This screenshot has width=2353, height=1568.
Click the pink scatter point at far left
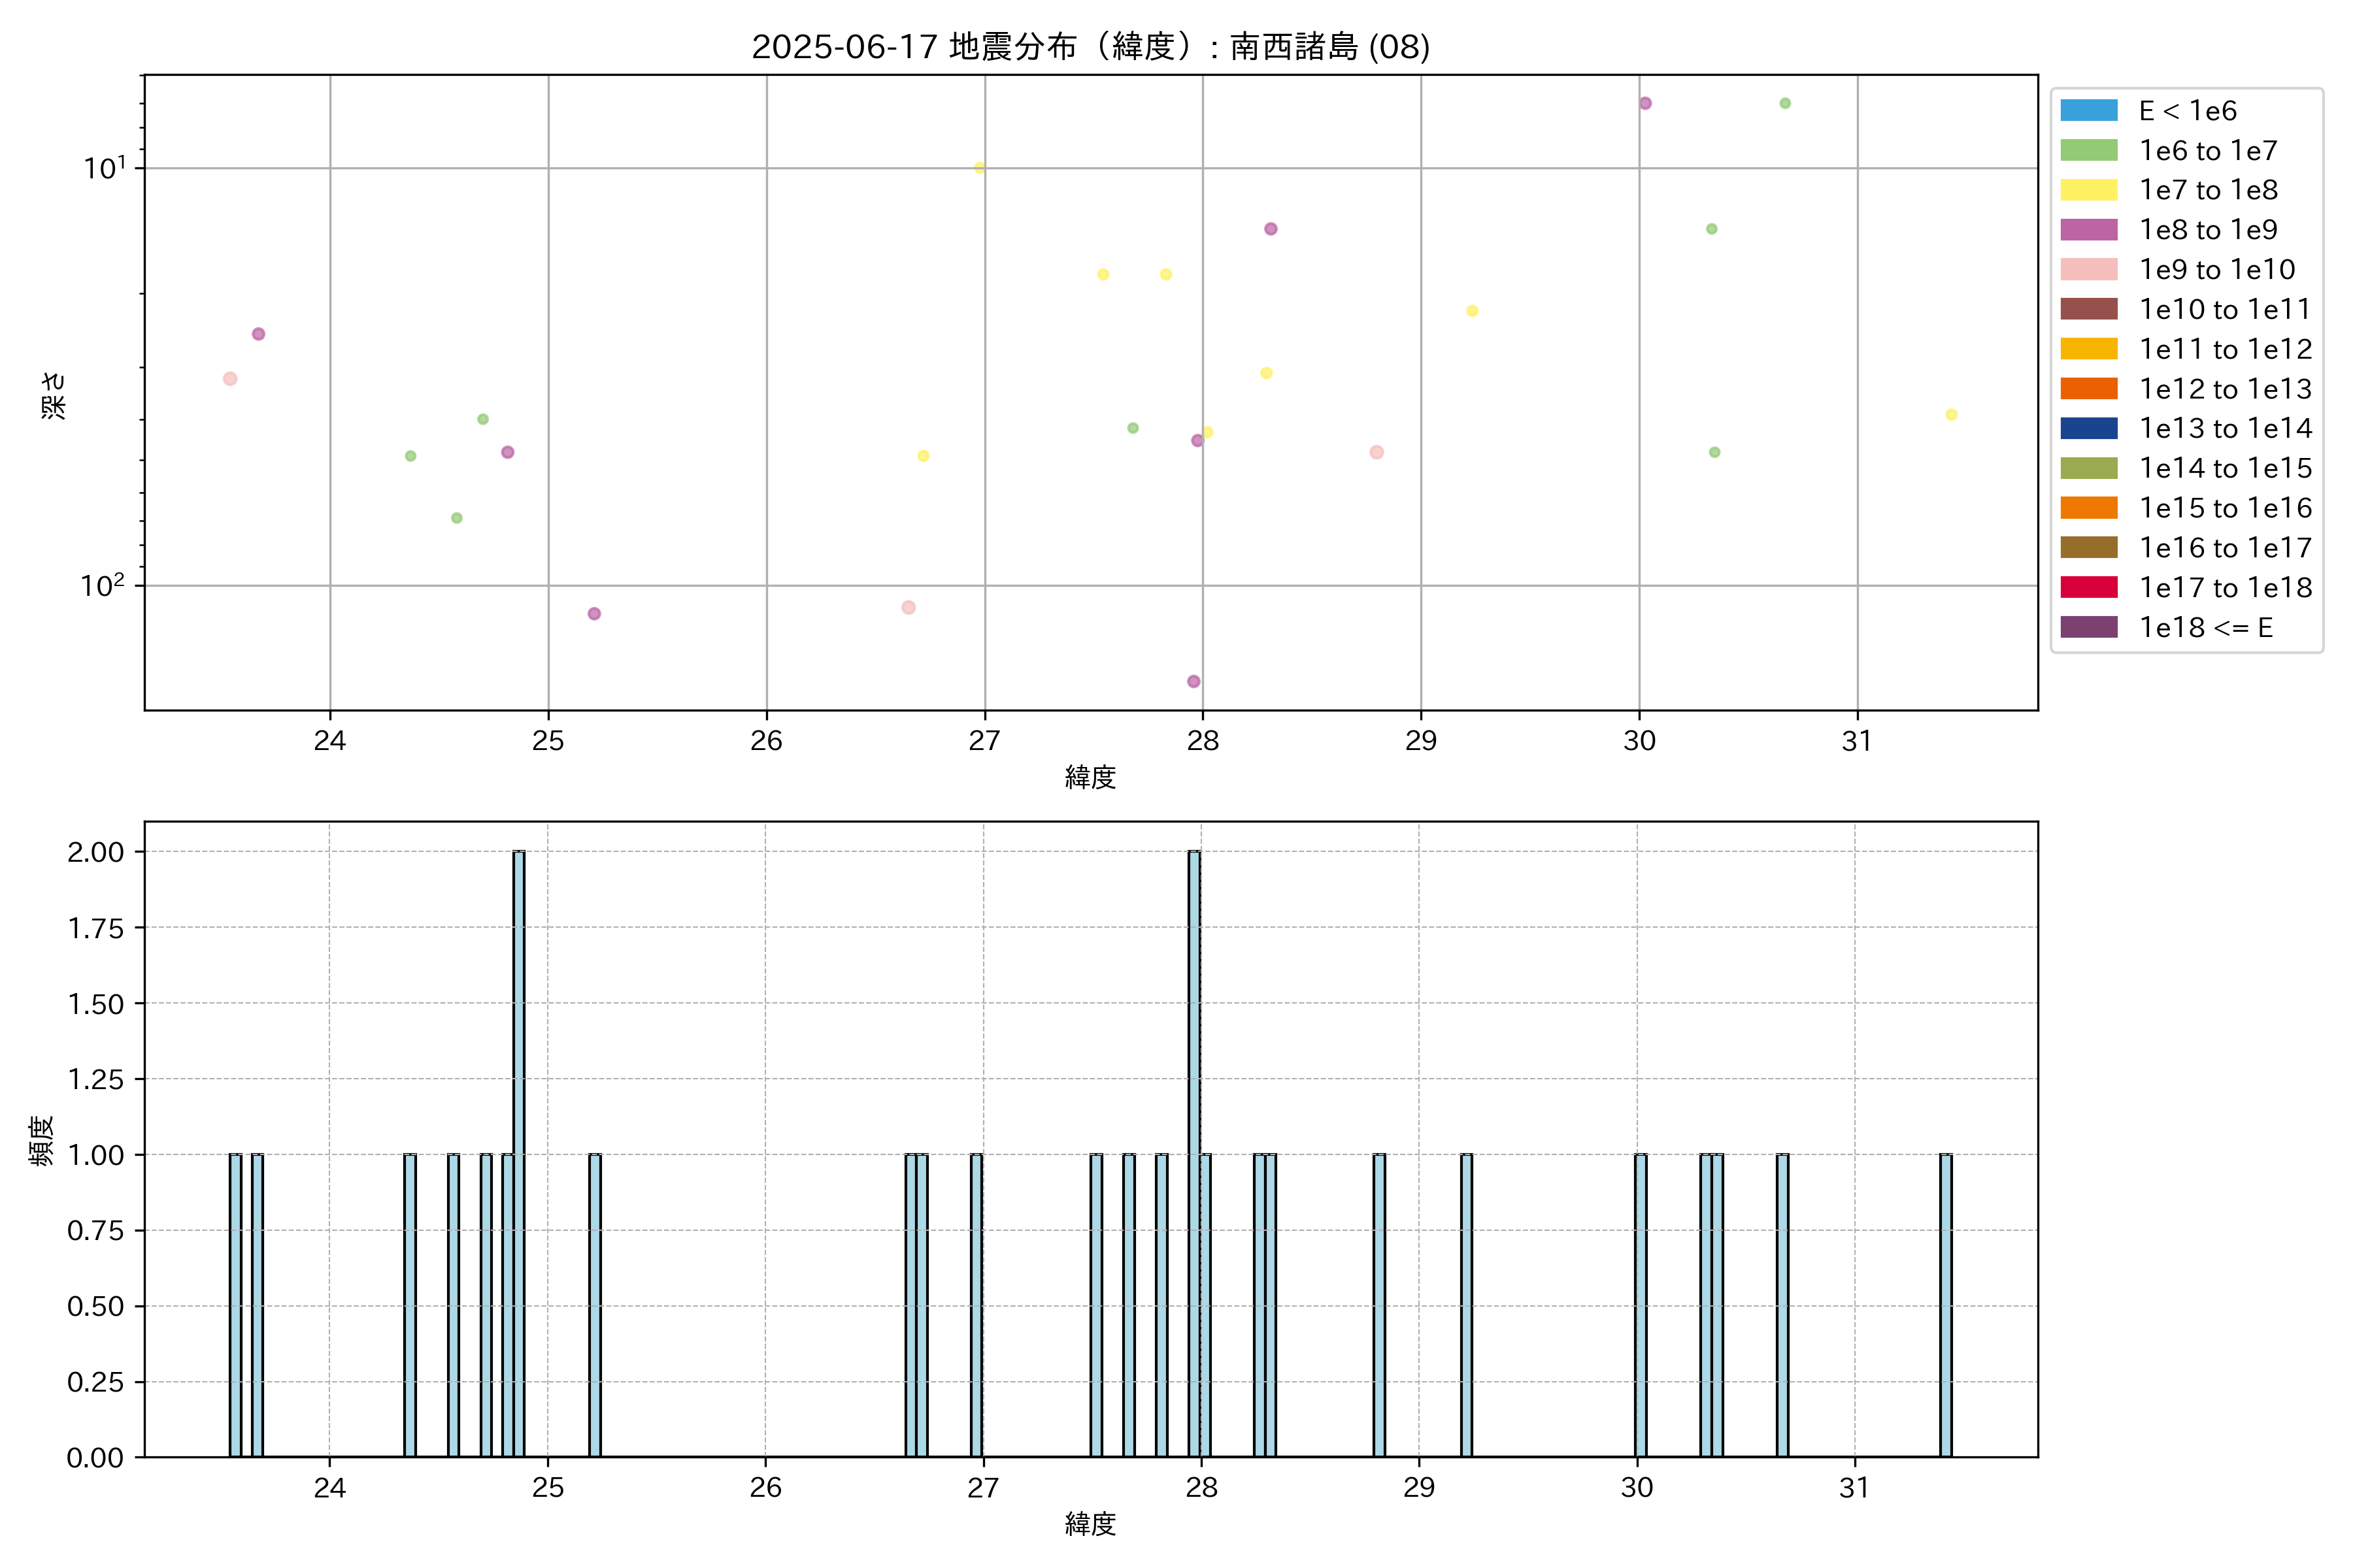tap(230, 378)
